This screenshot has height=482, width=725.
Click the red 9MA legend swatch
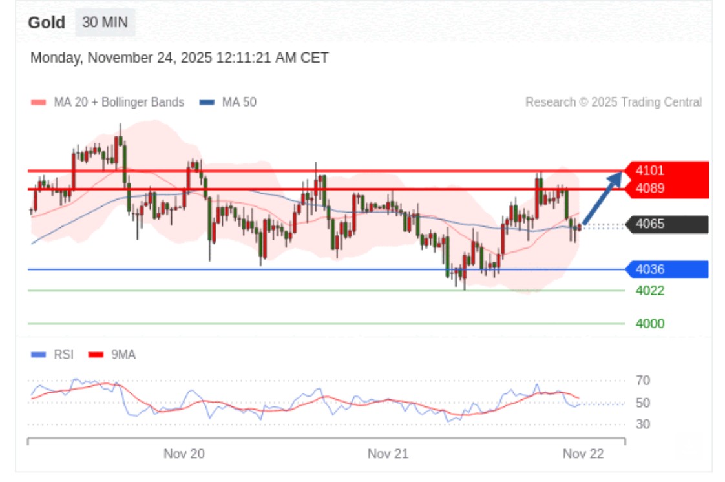click(96, 355)
